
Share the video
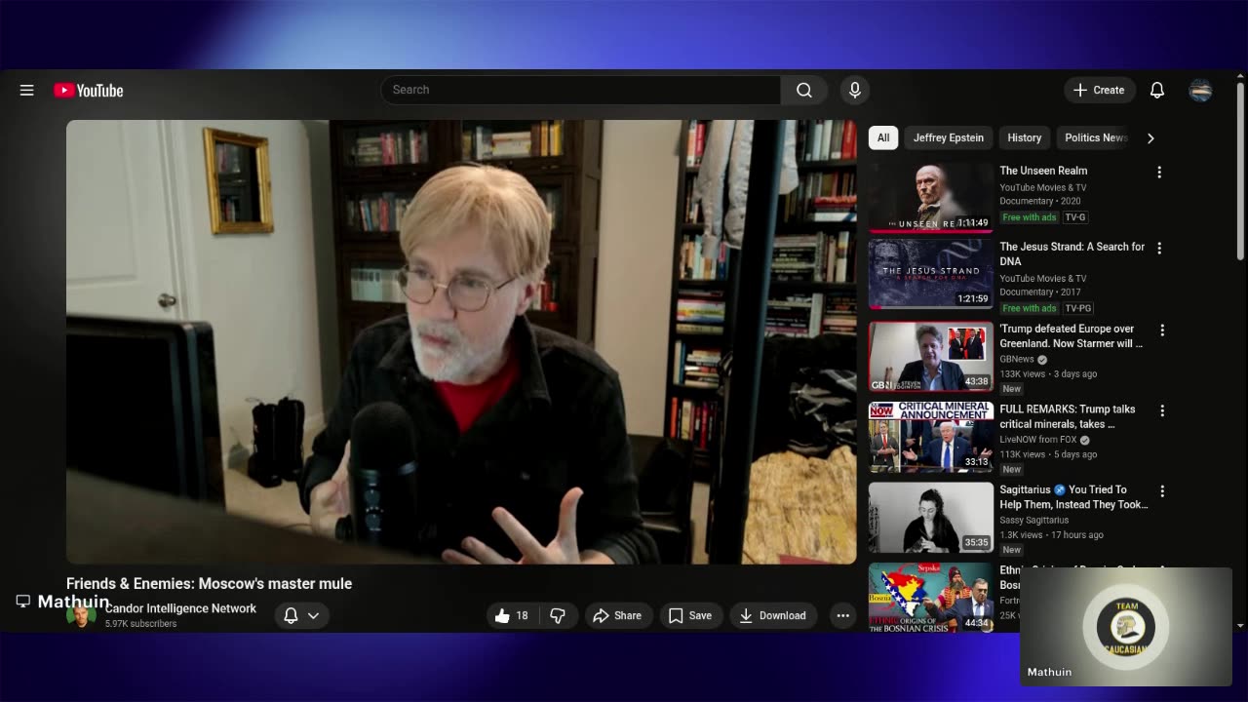pos(617,615)
